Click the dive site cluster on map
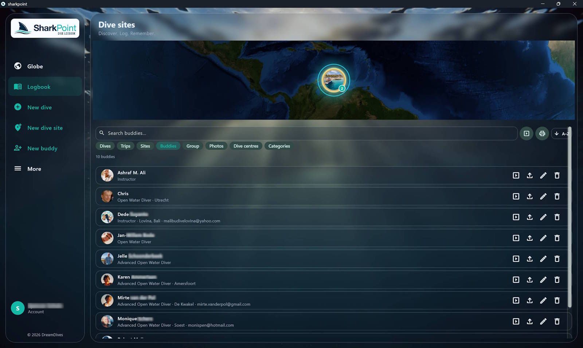 point(333,80)
